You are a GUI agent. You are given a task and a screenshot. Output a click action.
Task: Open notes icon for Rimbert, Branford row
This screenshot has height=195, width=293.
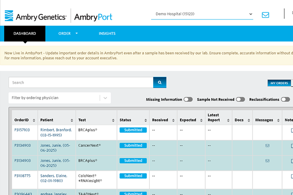pyautogui.click(x=292, y=131)
